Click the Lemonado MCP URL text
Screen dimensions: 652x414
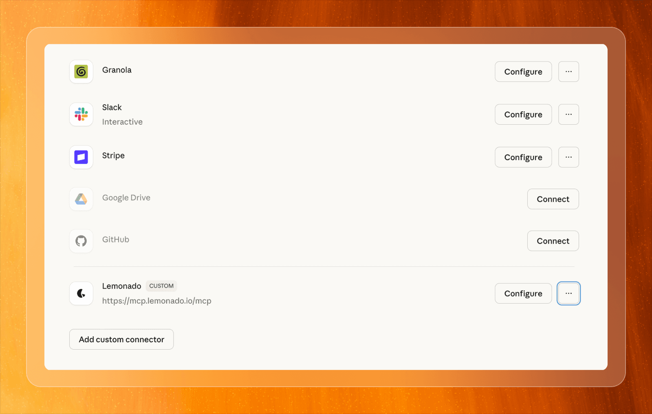(156, 301)
